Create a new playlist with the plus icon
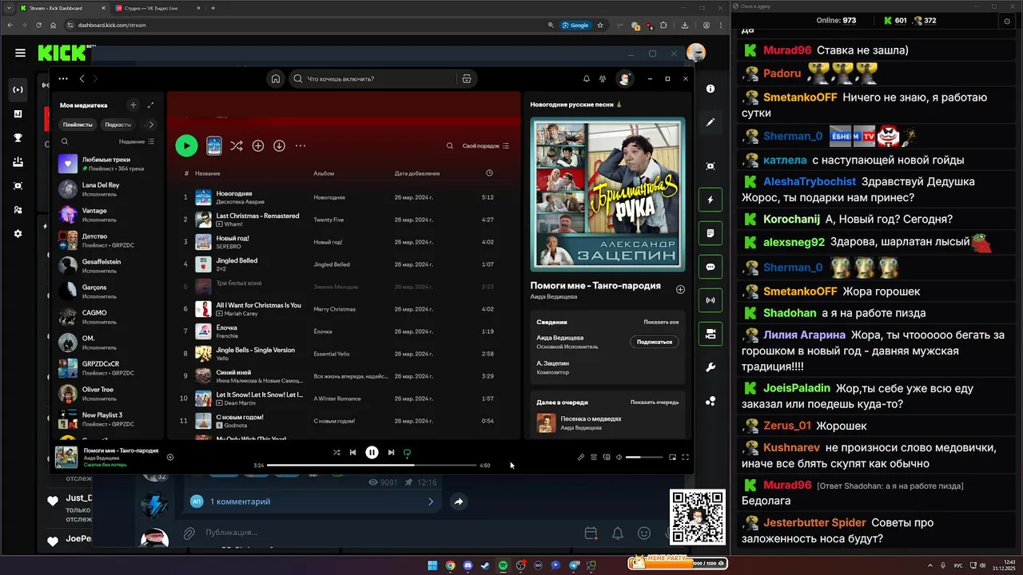 coord(133,105)
